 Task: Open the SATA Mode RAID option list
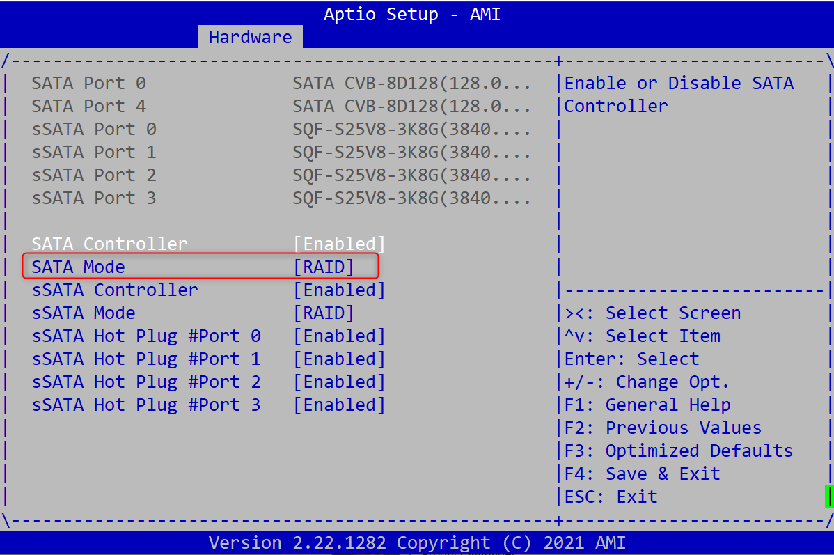point(324,267)
